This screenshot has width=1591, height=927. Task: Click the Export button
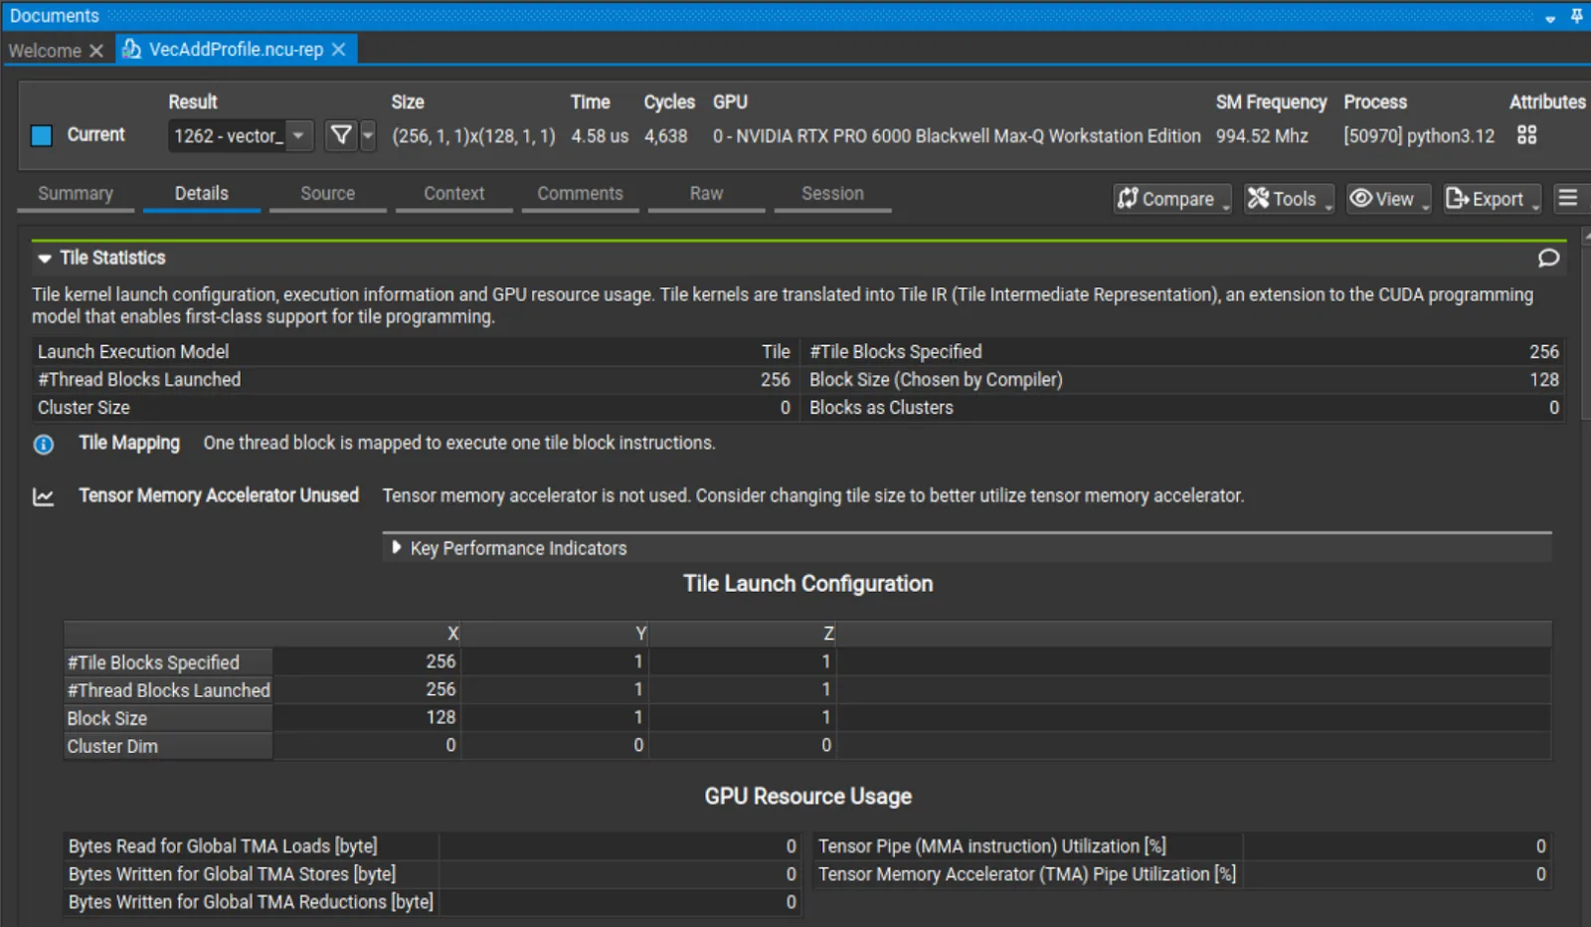tap(1487, 199)
